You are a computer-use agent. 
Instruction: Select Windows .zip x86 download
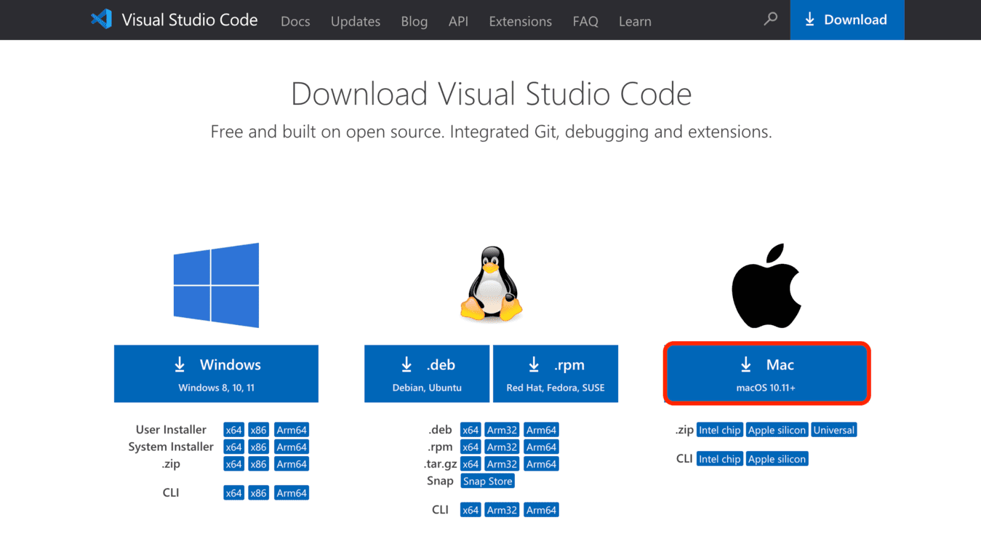click(x=258, y=464)
